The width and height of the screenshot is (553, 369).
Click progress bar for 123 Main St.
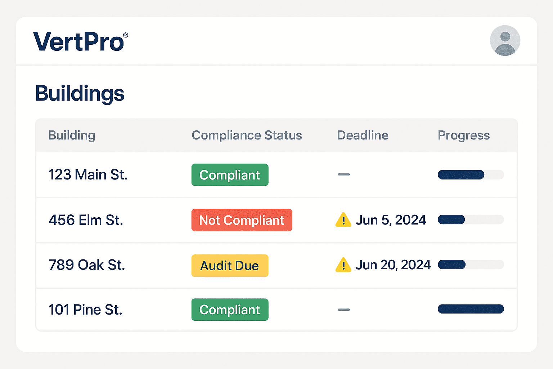pyautogui.click(x=471, y=175)
